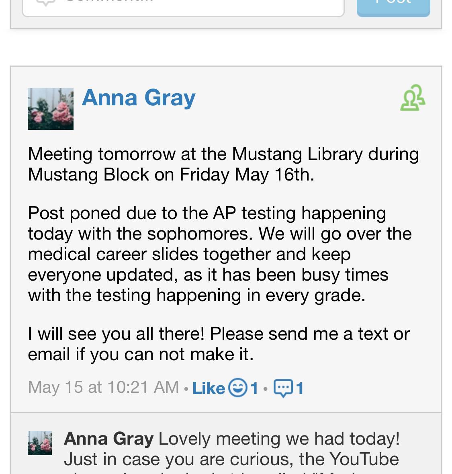Click the "Post poned due to AP testing" paragraph
452x474 pixels.
tap(220, 254)
